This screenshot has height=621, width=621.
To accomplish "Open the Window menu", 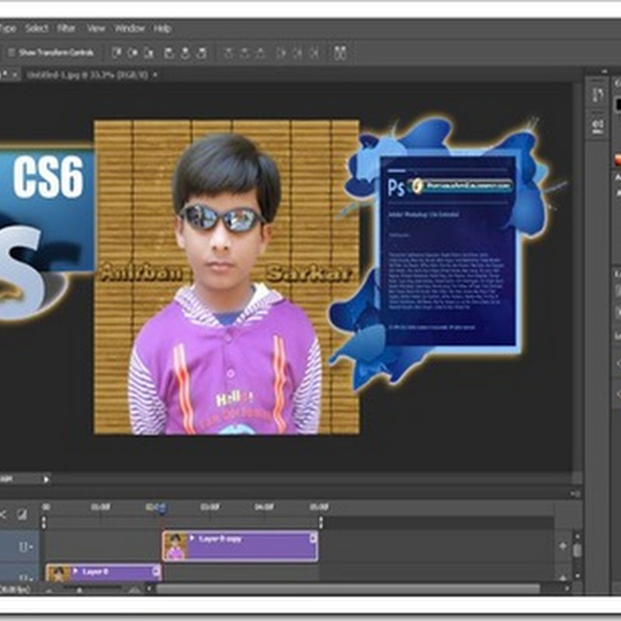I will tap(130, 28).
